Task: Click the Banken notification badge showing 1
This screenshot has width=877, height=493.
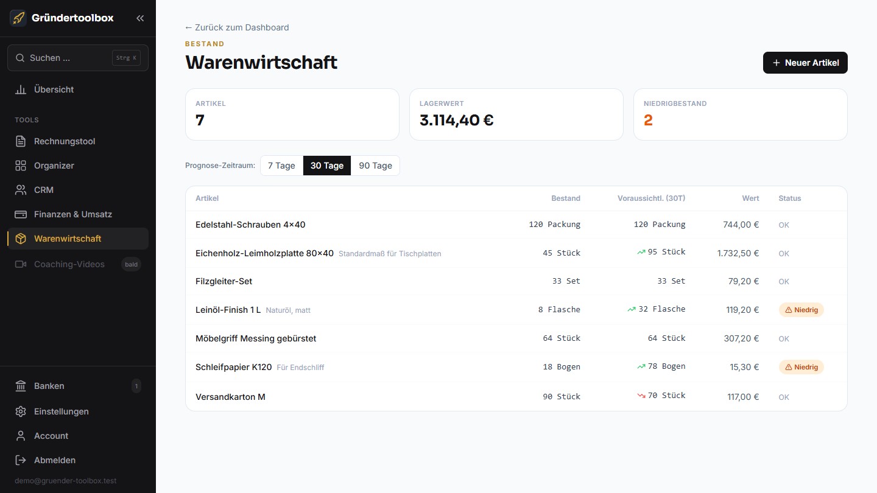Action: point(136,386)
